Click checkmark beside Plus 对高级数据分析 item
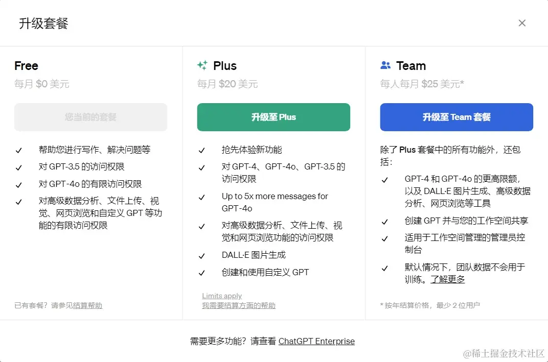The height and width of the screenshot is (362, 548). tap(201, 227)
